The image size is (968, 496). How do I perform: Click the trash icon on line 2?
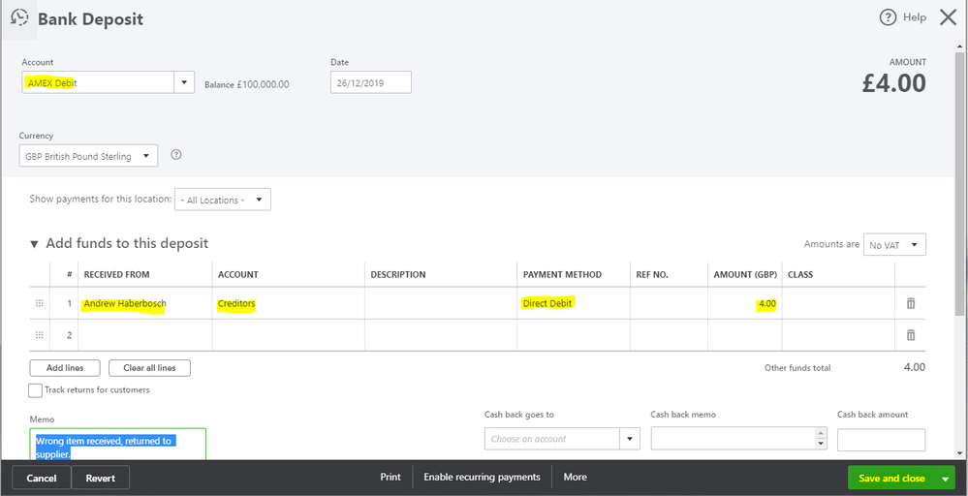click(x=911, y=335)
